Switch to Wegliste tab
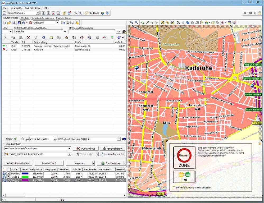This screenshot has height=203, width=264. (25, 18)
